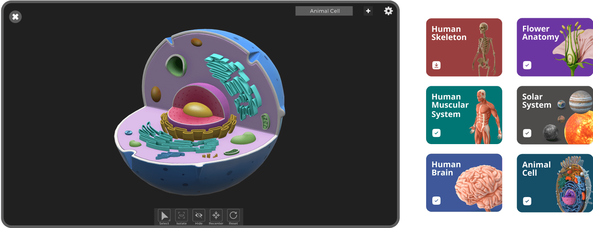Open the Animal Cell title dropdown
Image resolution: width=593 pixels, height=228 pixels.
tap(324, 11)
